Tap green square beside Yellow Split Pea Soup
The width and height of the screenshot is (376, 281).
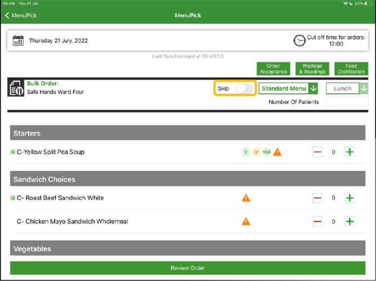point(13,152)
